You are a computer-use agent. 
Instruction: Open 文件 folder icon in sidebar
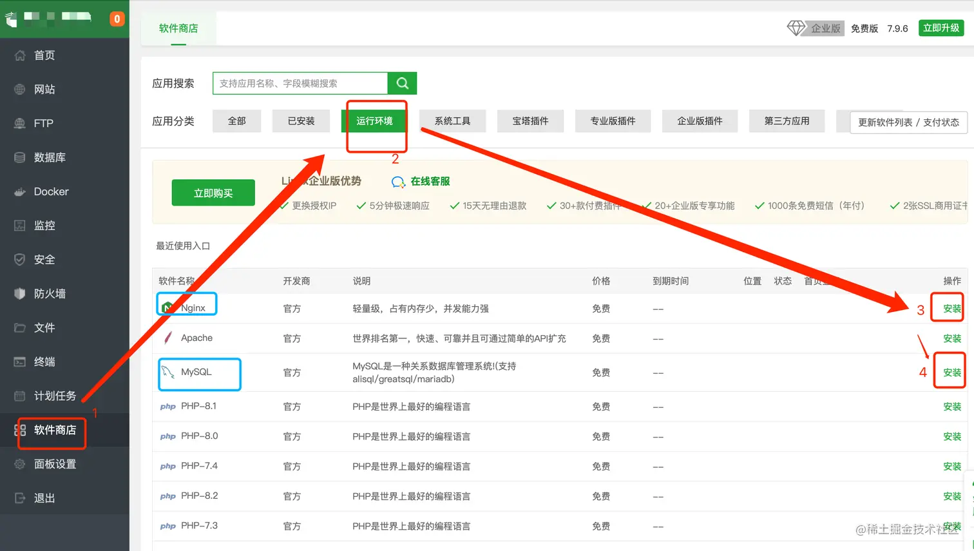tap(20, 328)
